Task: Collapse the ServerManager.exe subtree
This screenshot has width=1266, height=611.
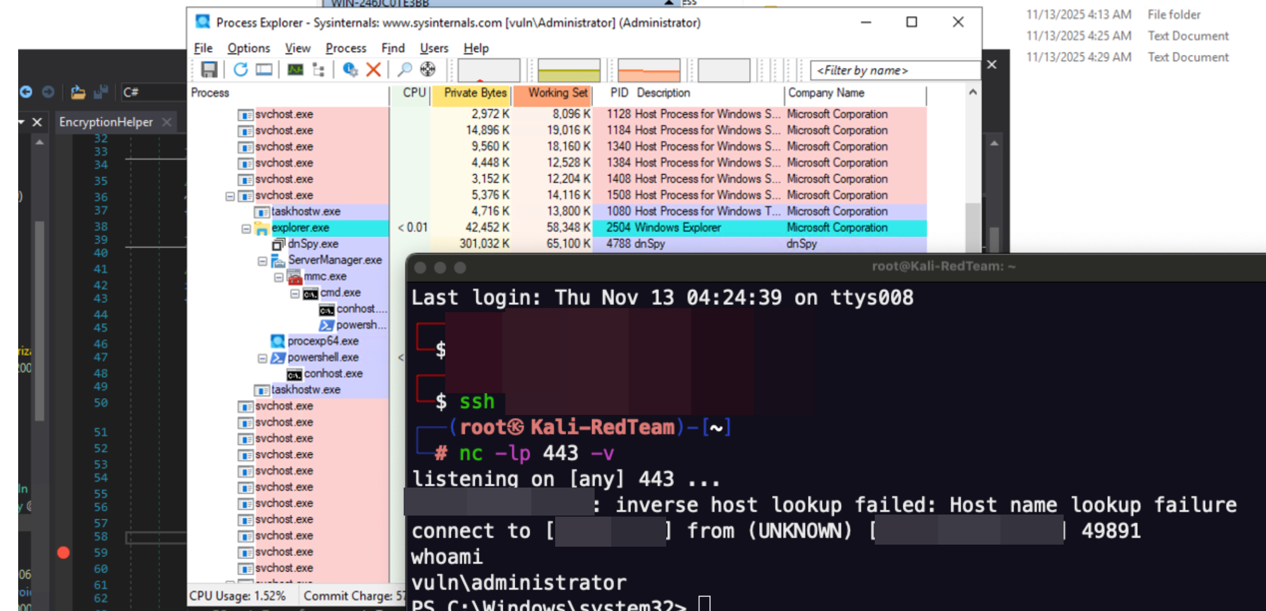Action: (x=263, y=261)
